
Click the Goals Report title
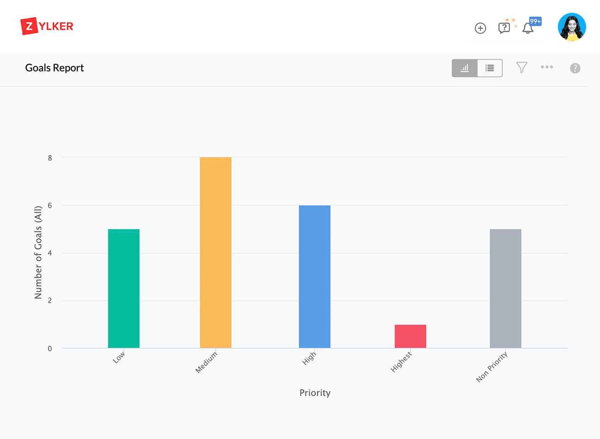pyautogui.click(x=55, y=68)
